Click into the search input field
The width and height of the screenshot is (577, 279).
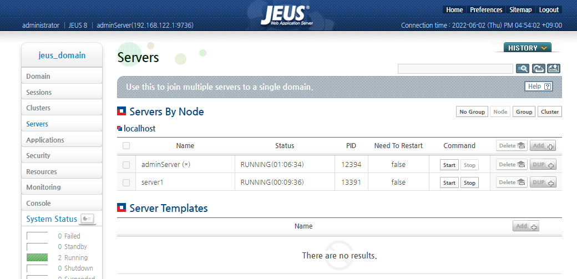455,68
